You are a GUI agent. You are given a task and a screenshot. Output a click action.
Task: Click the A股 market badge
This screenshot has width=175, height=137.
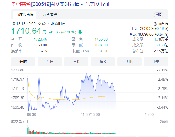coord(158,15)
